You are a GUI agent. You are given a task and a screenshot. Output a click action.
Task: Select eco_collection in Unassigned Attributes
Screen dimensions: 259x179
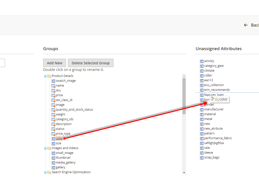click(x=214, y=85)
